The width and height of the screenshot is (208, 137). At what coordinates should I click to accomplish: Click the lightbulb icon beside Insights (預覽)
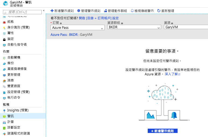(4, 111)
